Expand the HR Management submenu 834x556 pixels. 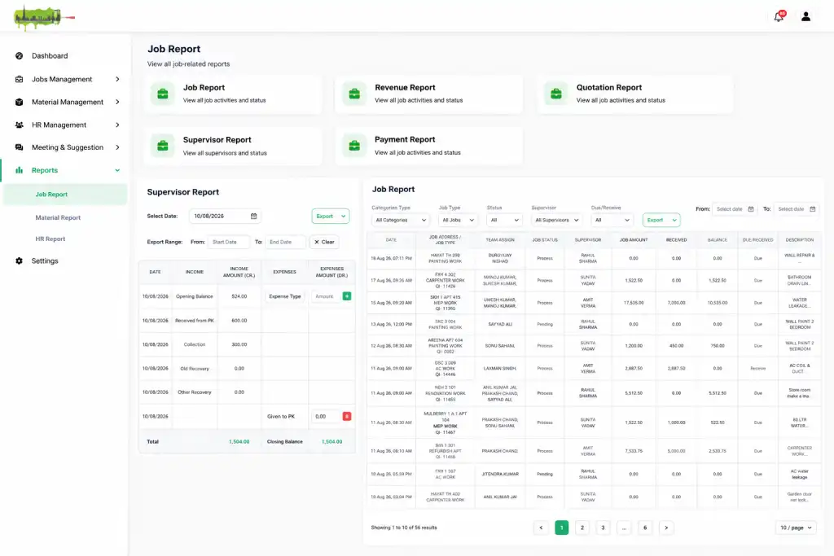[117, 125]
